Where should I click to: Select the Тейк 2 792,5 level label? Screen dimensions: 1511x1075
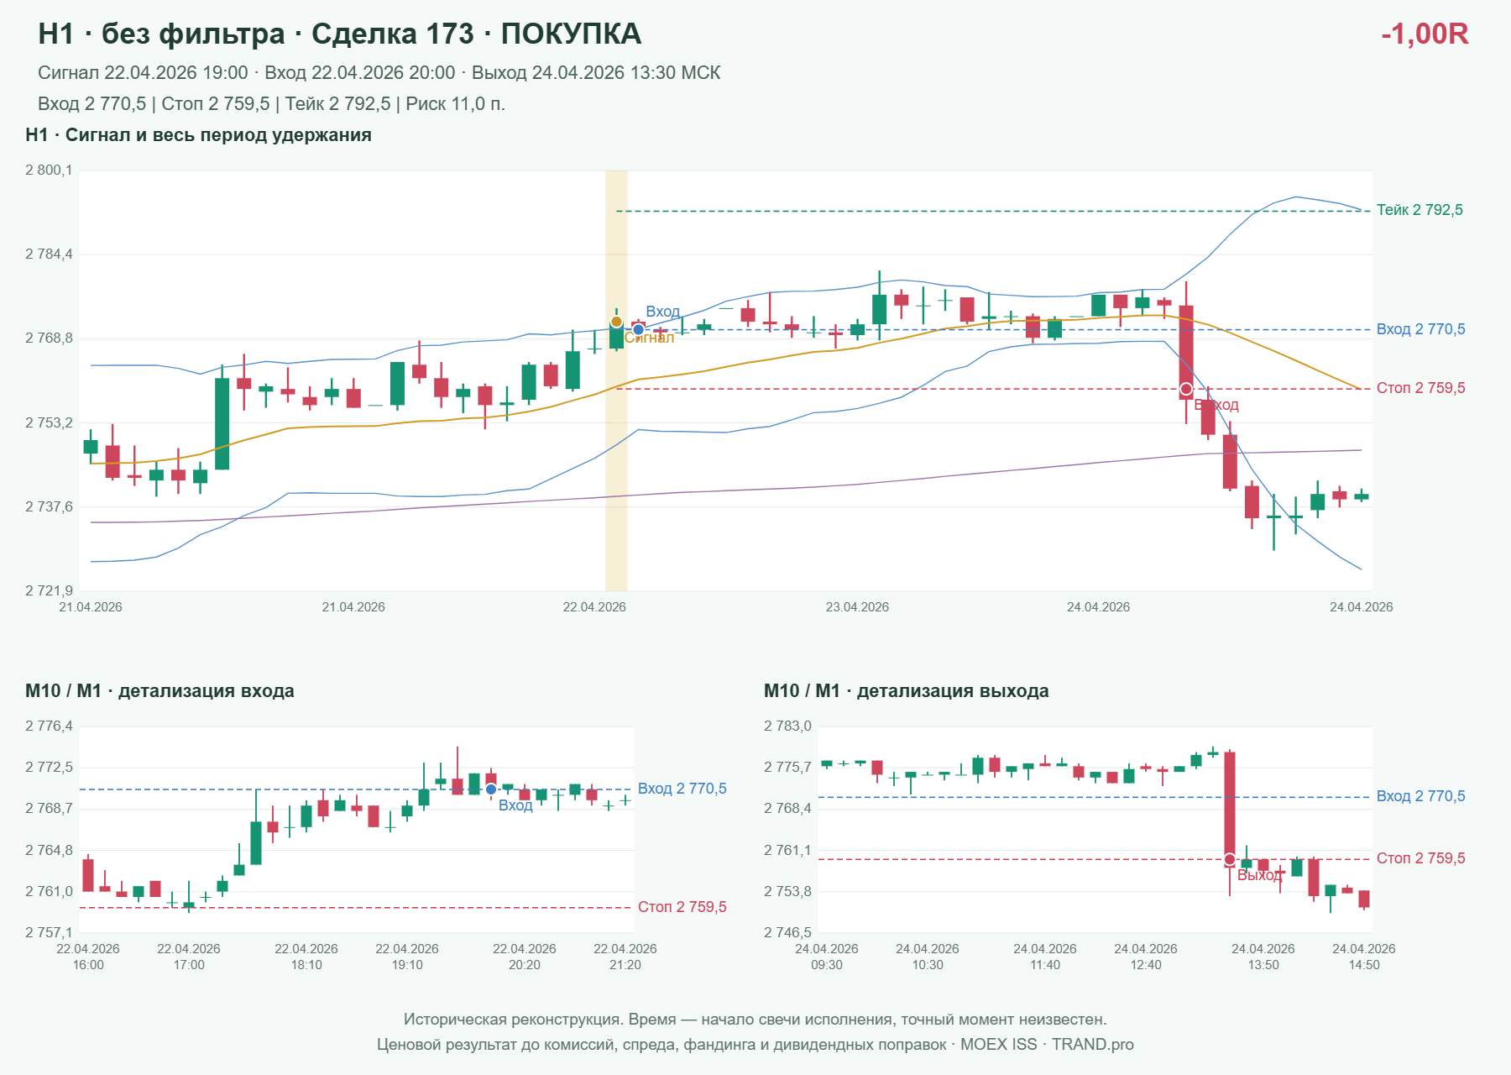coord(1420,210)
